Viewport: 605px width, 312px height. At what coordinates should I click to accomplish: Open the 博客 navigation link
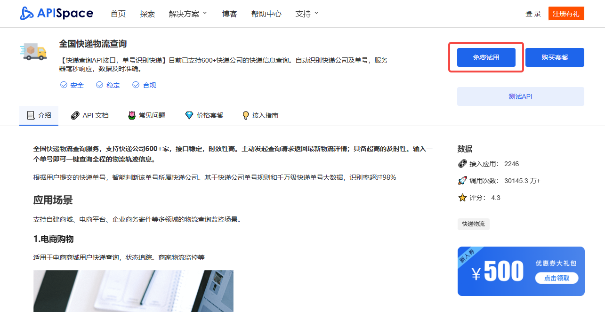tap(230, 14)
